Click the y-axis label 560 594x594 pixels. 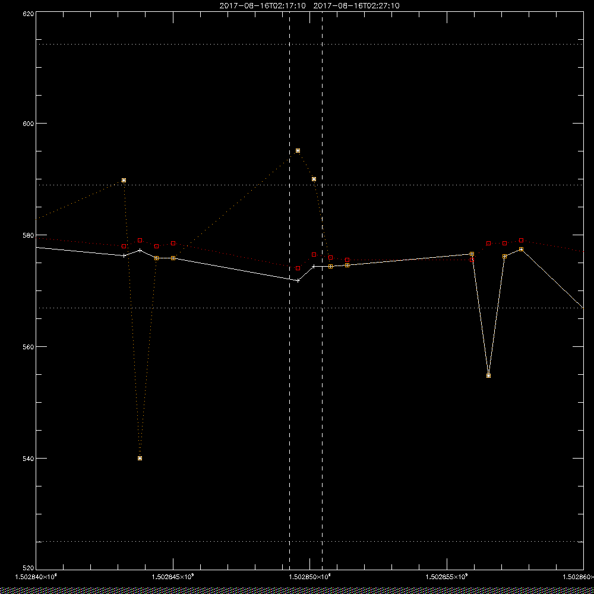(29, 347)
